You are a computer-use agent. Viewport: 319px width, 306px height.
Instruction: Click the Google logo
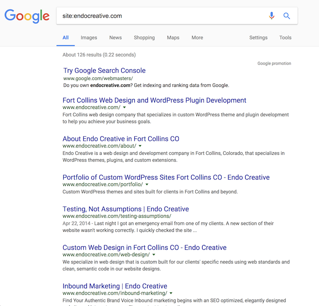[27, 16]
